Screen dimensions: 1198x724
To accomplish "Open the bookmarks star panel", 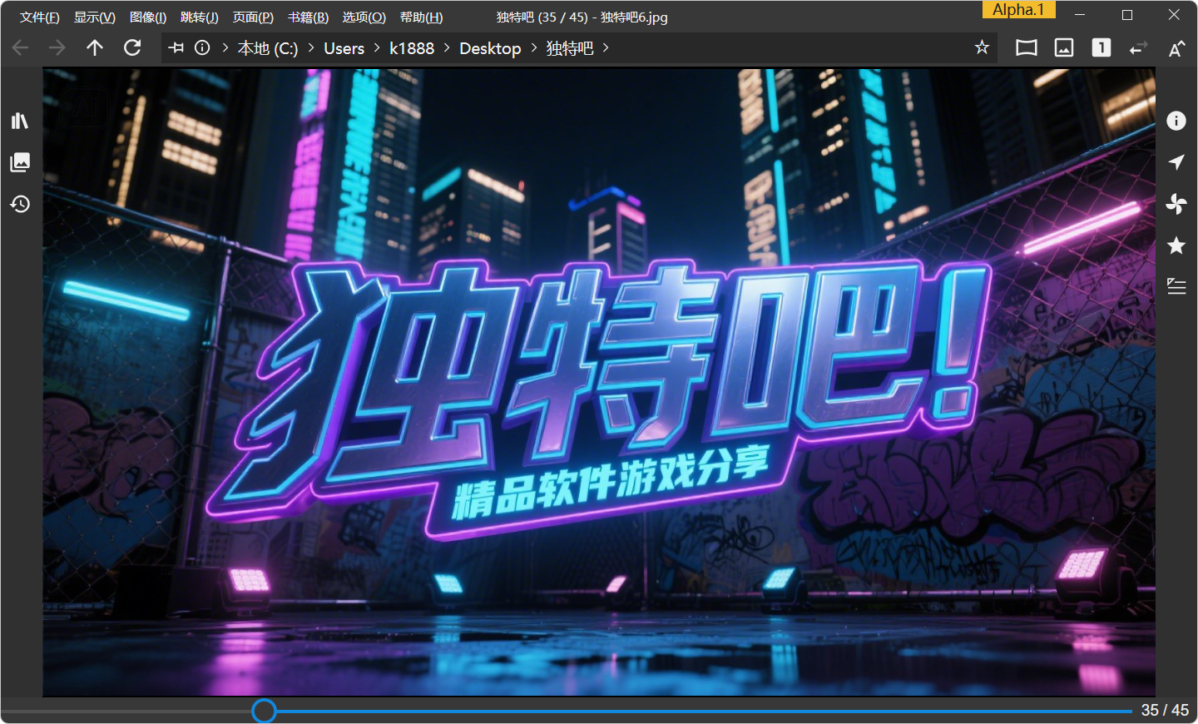I will click(x=1176, y=245).
